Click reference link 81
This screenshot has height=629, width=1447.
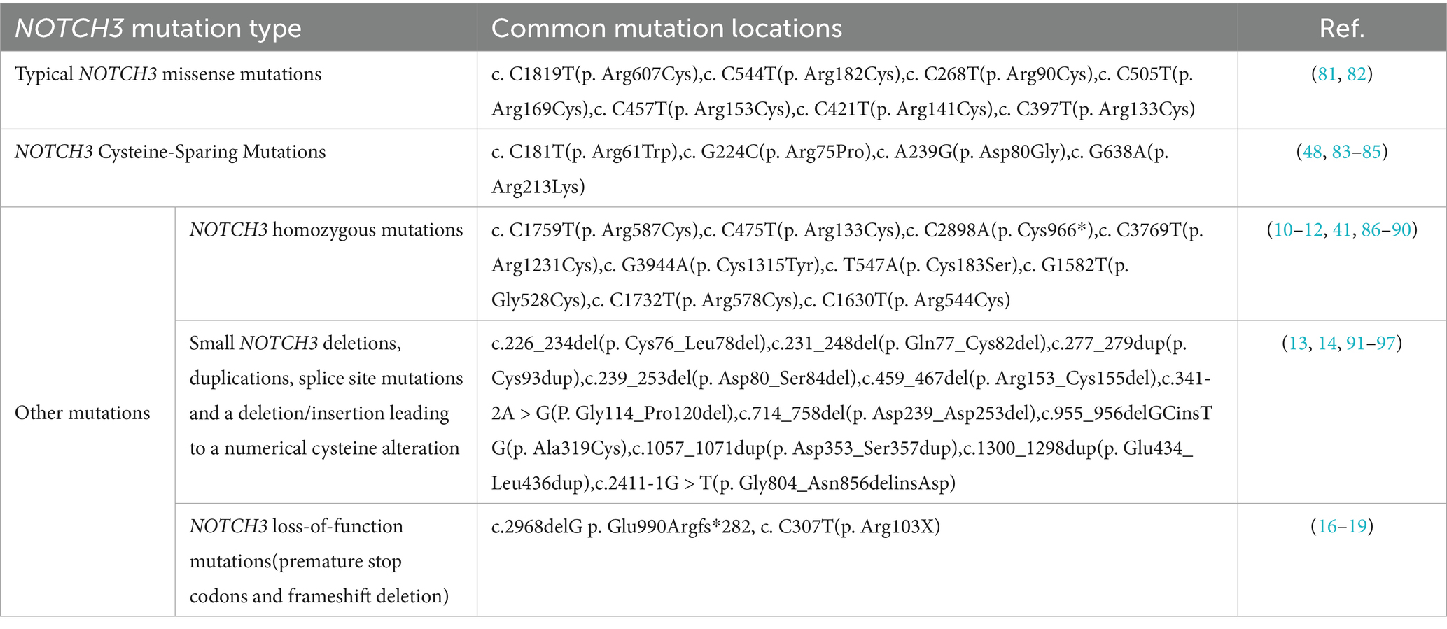coord(1327,74)
